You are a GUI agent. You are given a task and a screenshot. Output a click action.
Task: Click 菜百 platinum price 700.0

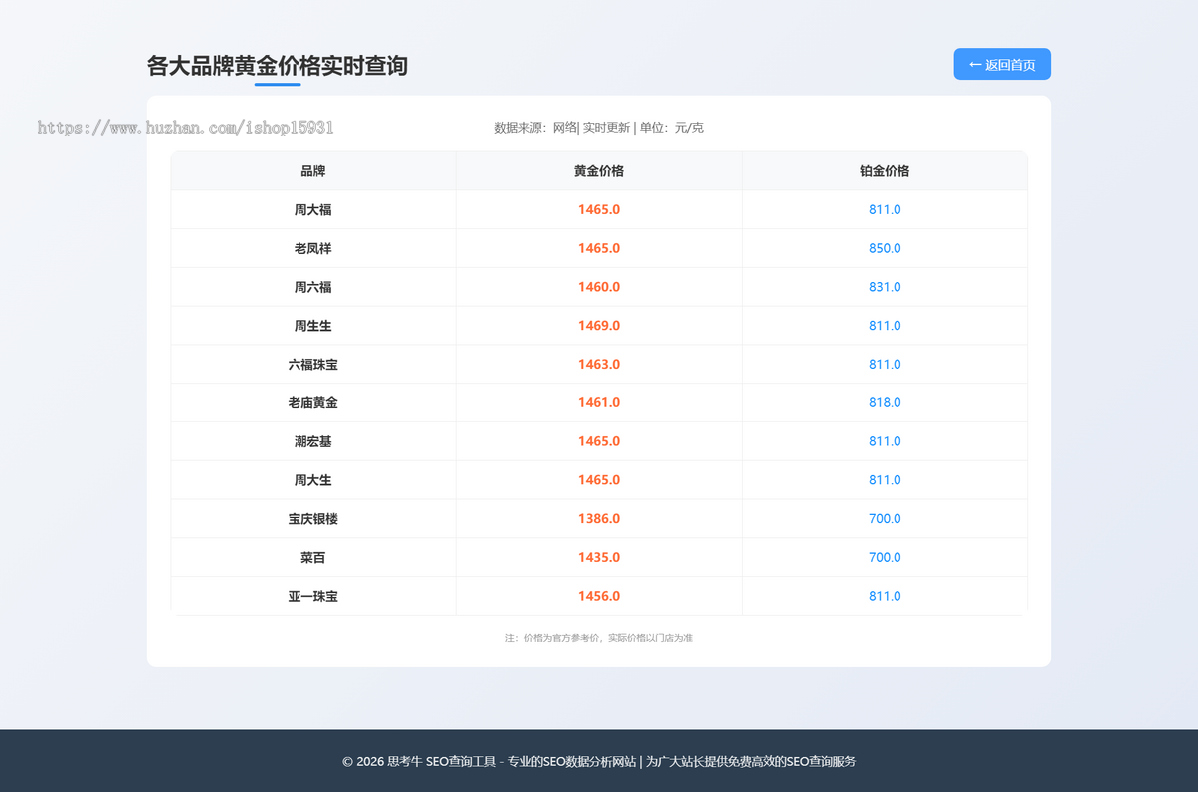885,557
